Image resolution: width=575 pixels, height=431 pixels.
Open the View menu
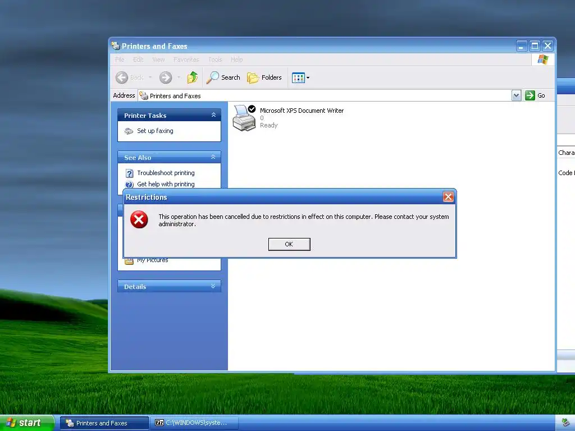click(x=158, y=59)
